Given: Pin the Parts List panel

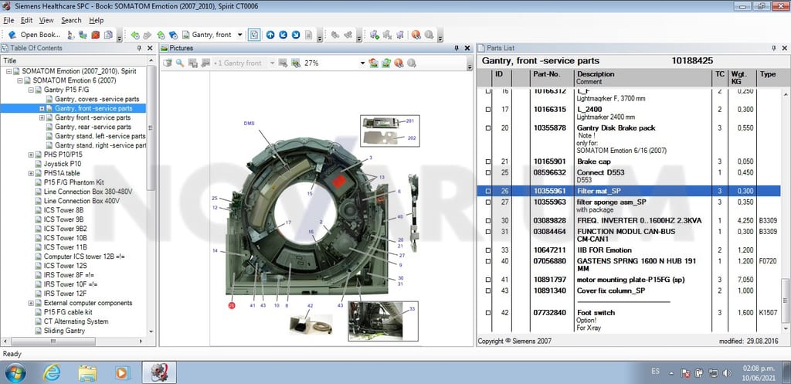Looking at the screenshot, I should tap(774, 48).
